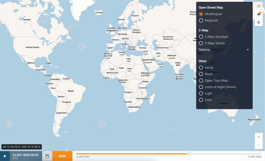Select the Regional map option

point(201,20)
